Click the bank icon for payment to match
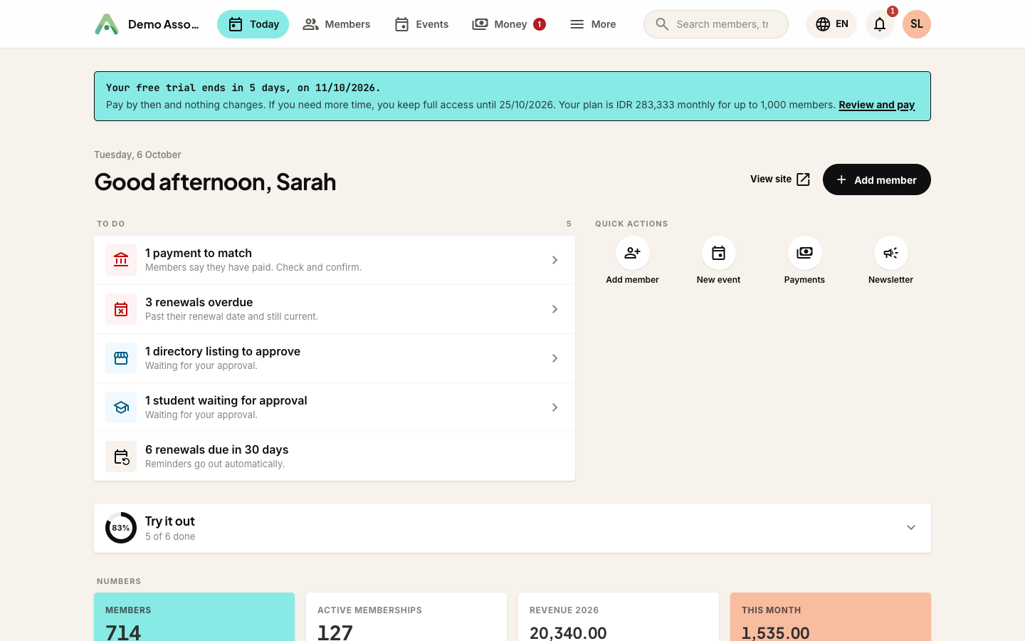The image size is (1025, 641). click(121, 260)
